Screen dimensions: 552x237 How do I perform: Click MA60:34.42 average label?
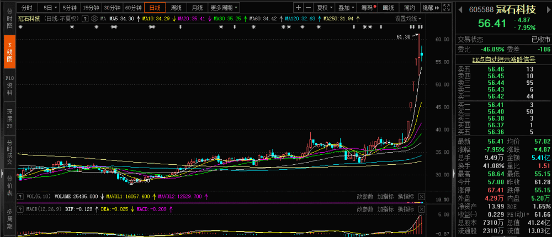point(263,19)
